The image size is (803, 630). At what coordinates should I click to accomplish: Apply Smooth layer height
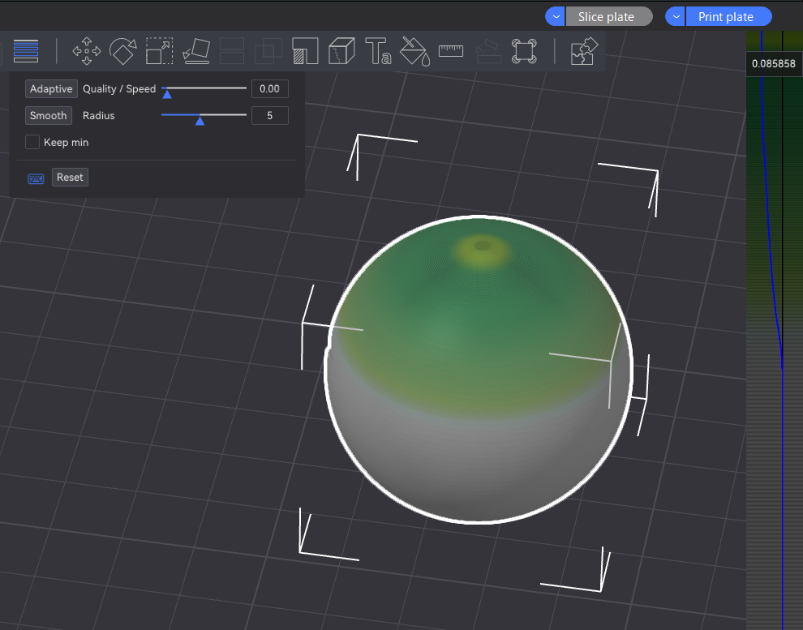pyautogui.click(x=48, y=115)
